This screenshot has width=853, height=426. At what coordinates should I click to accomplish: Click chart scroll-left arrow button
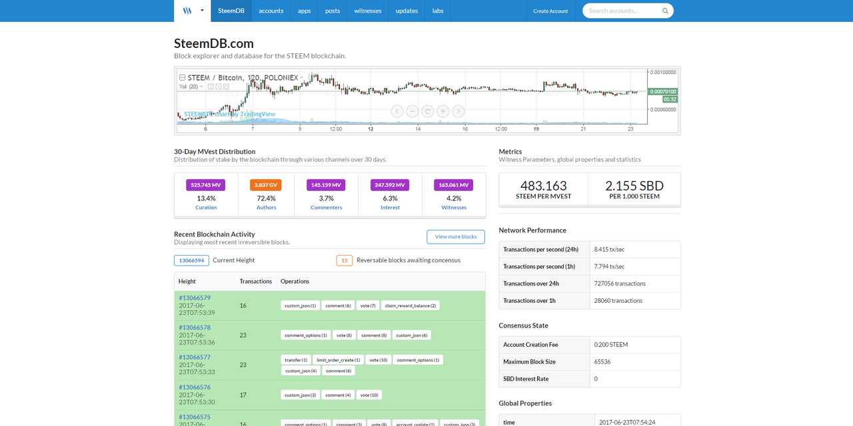click(x=397, y=111)
